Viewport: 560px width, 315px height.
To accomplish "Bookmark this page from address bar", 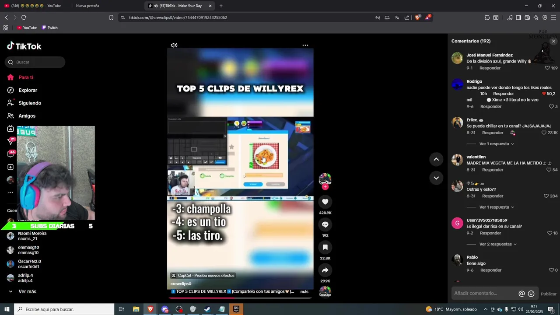I will pyautogui.click(x=111, y=17).
